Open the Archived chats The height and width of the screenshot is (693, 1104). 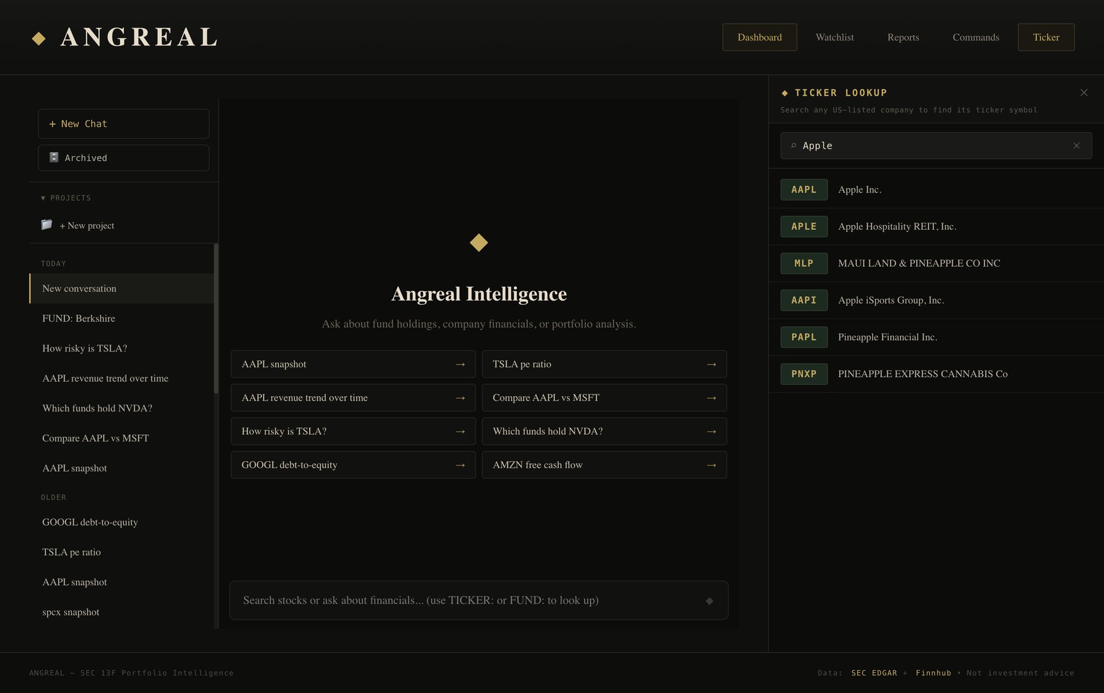coord(123,158)
